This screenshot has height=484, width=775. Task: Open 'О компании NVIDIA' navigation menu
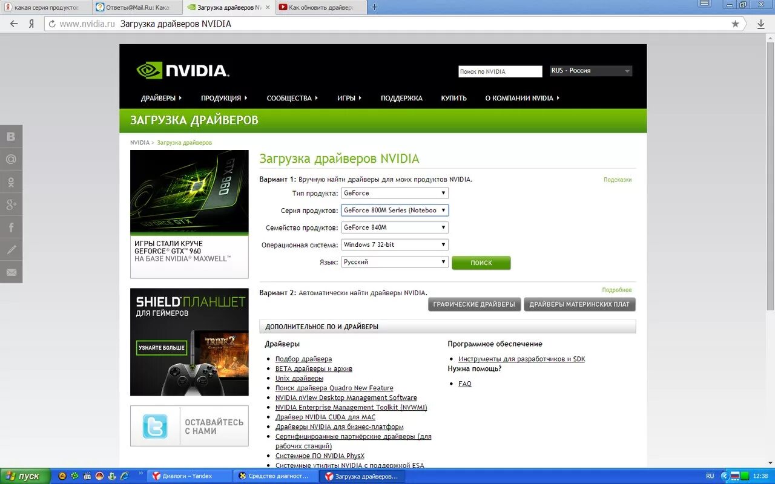(x=522, y=98)
